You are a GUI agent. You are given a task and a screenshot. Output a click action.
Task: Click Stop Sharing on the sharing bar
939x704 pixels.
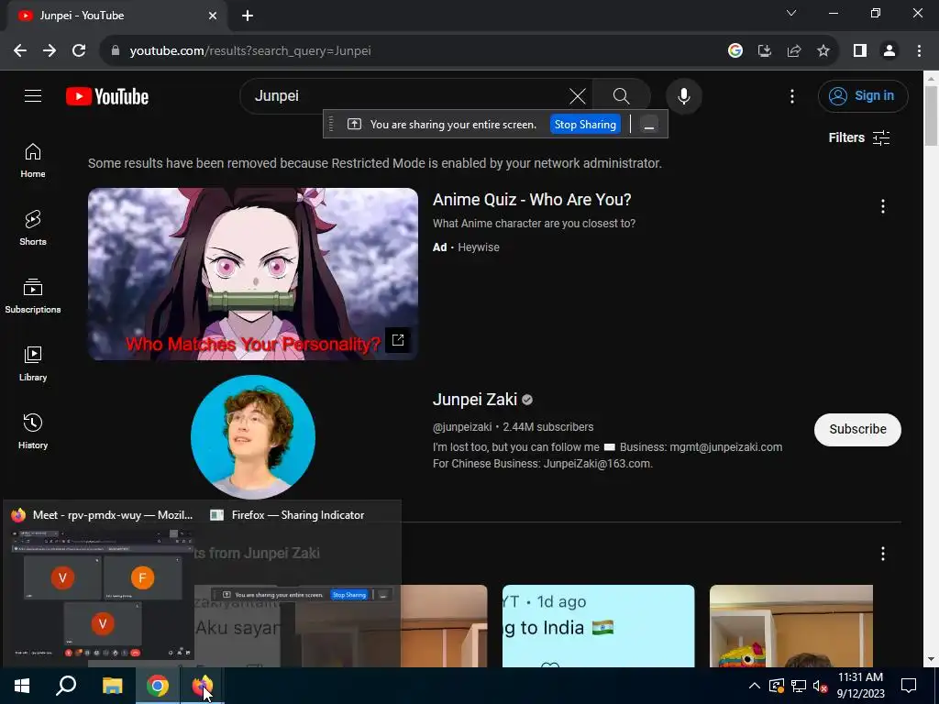[x=585, y=125]
